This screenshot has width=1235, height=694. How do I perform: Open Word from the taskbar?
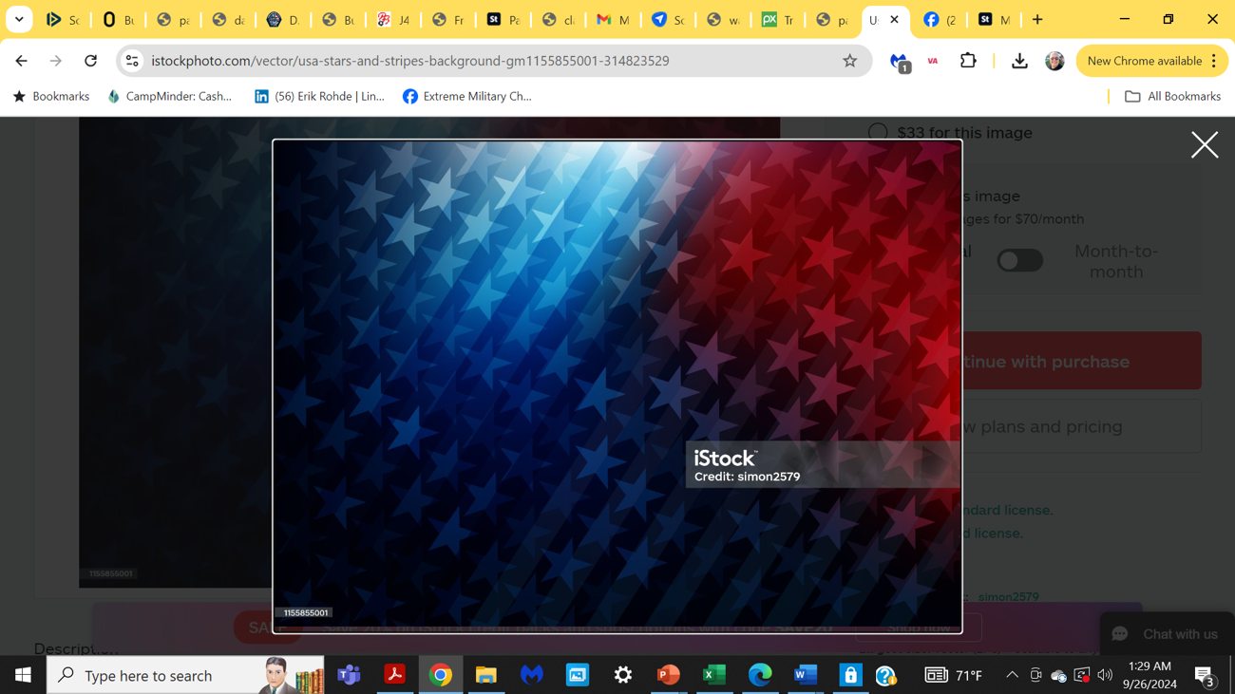(x=805, y=675)
